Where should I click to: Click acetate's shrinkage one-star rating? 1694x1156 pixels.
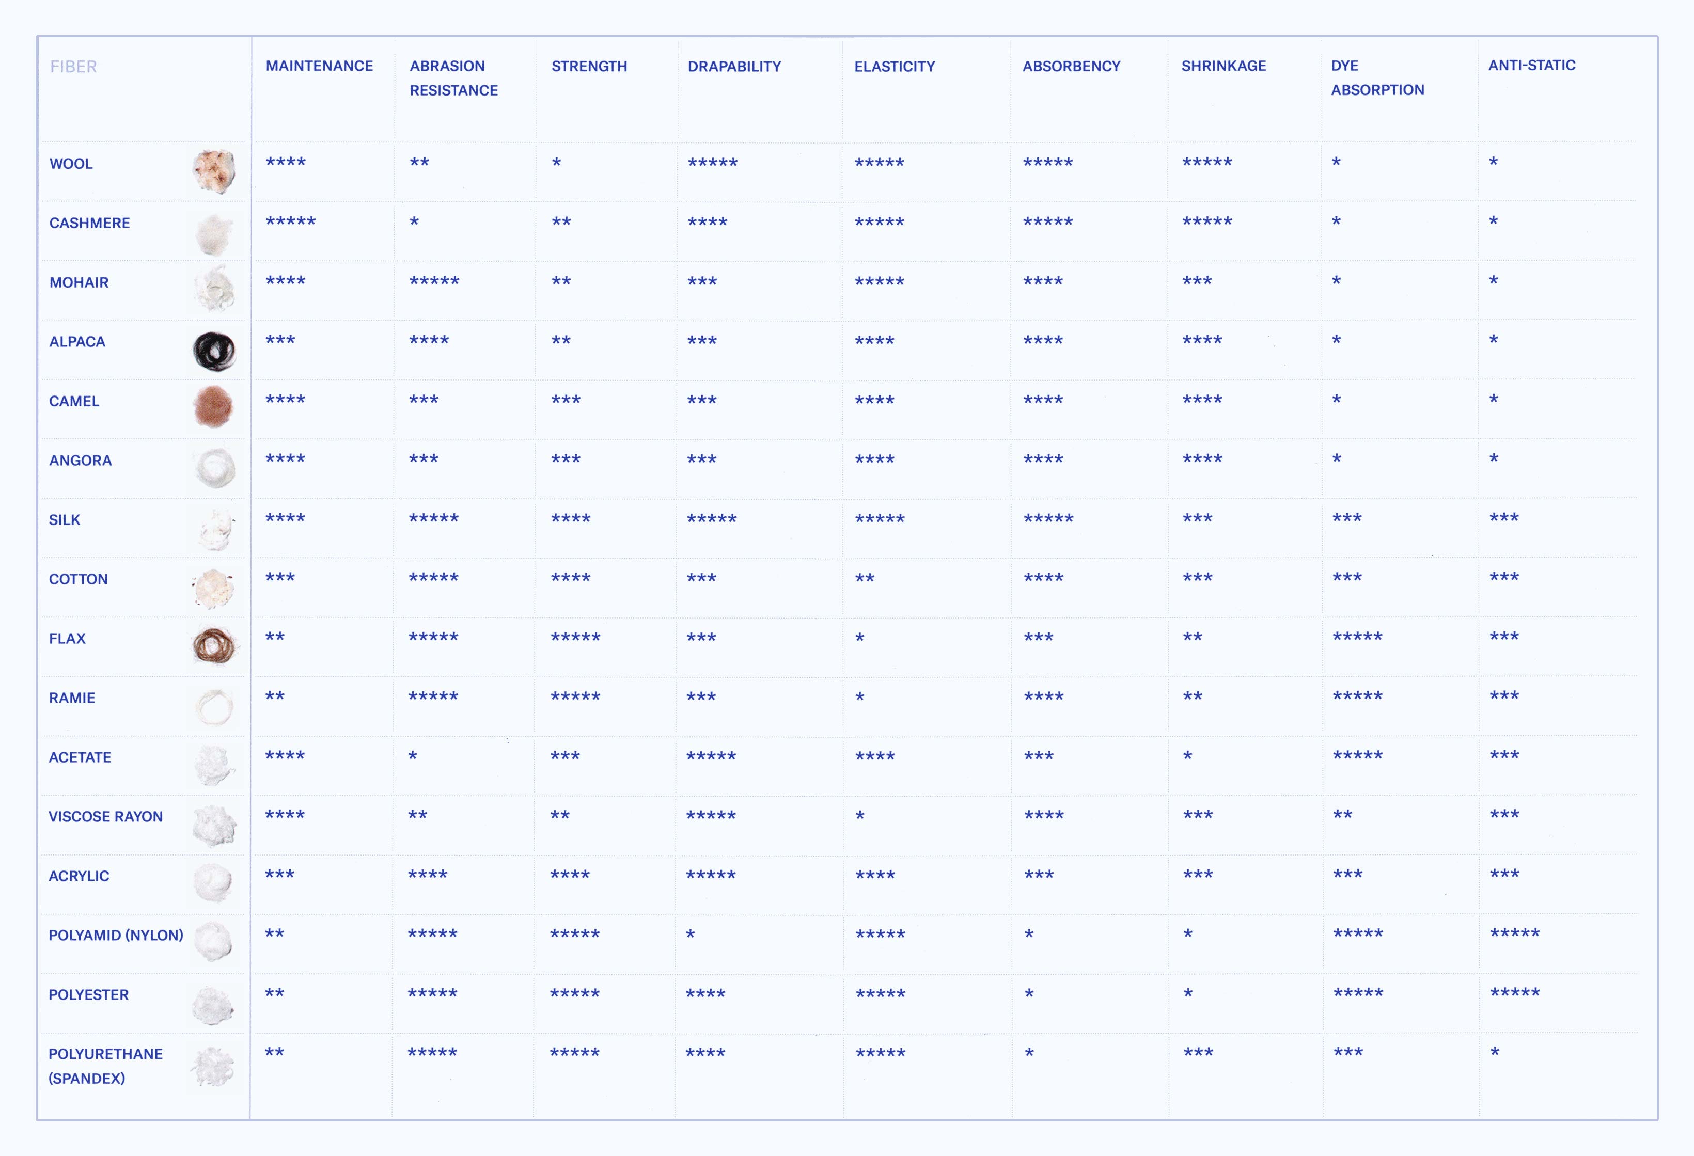point(1188,756)
